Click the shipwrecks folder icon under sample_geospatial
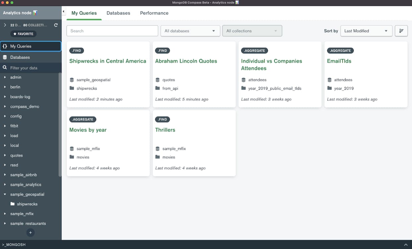 click(12, 204)
